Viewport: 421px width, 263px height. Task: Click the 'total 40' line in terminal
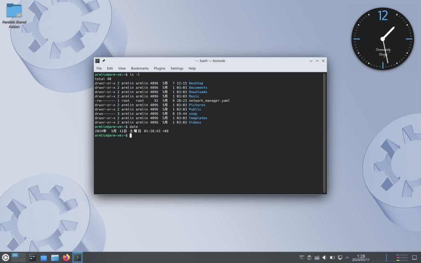[x=103, y=79]
